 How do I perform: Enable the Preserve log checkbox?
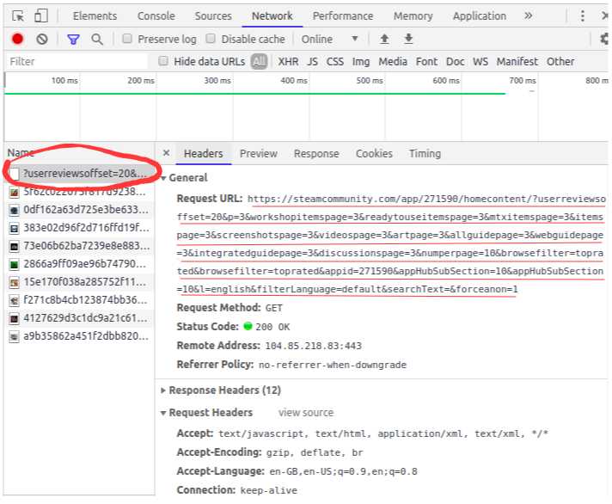pyautogui.click(x=127, y=38)
